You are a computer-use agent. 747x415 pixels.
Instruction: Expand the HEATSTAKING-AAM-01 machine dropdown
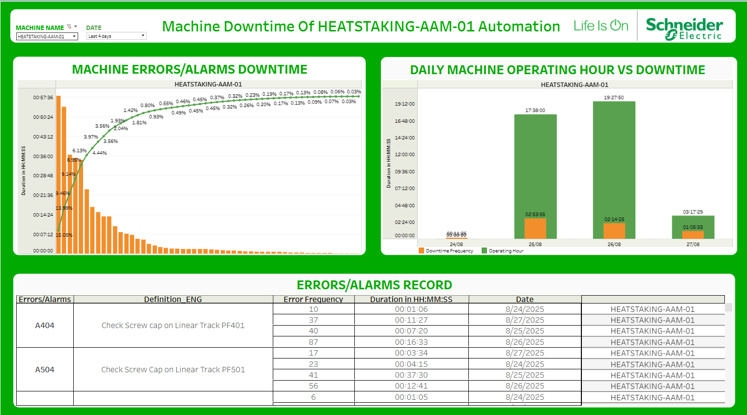[47, 36]
